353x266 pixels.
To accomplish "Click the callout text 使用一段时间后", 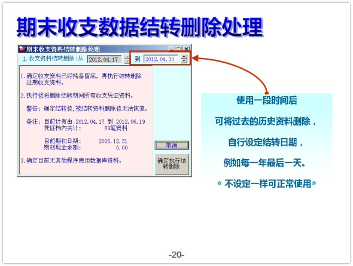I will 267,100.
